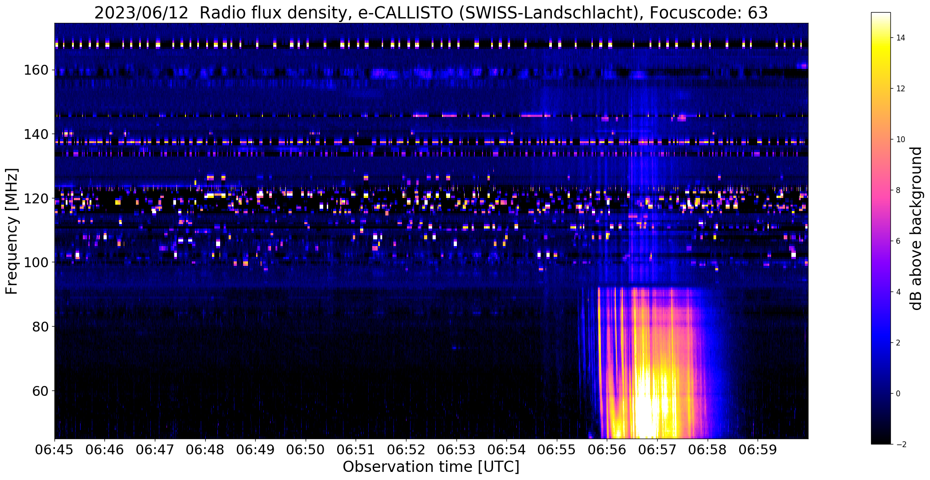Click the 06:53 time tick label
This screenshot has width=930, height=480.
click(457, 450)
